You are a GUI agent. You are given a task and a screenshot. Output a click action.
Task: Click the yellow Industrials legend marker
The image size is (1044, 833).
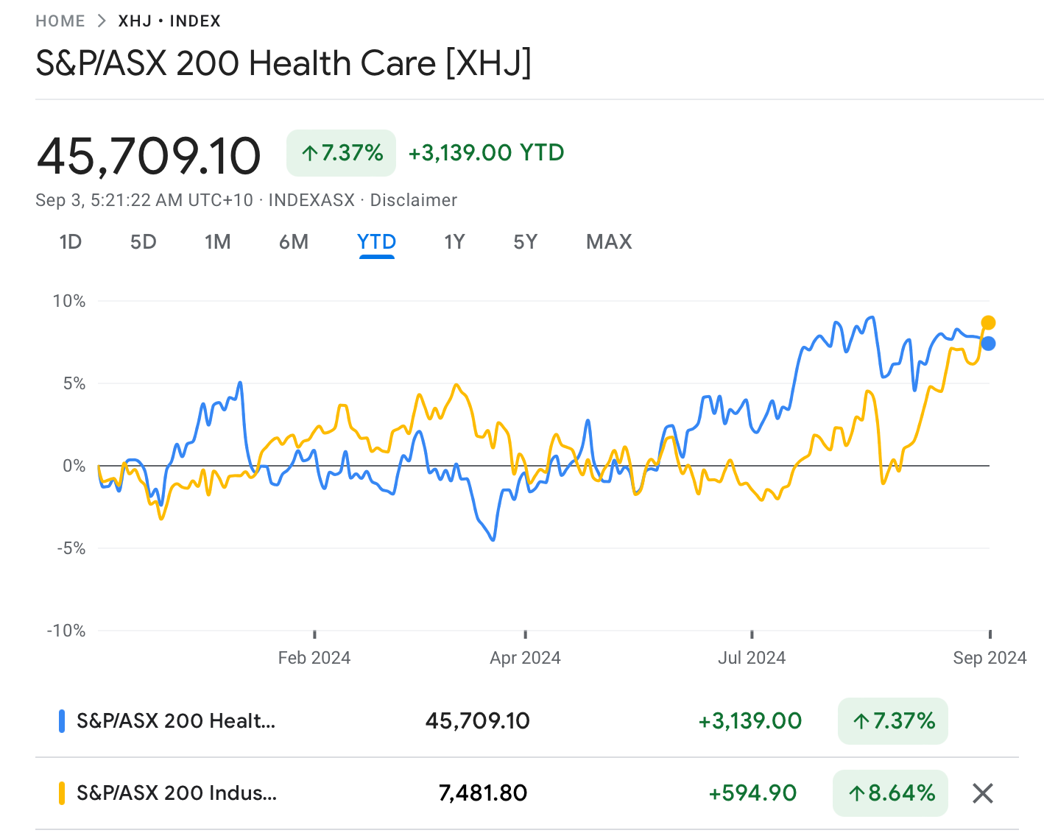62,793
